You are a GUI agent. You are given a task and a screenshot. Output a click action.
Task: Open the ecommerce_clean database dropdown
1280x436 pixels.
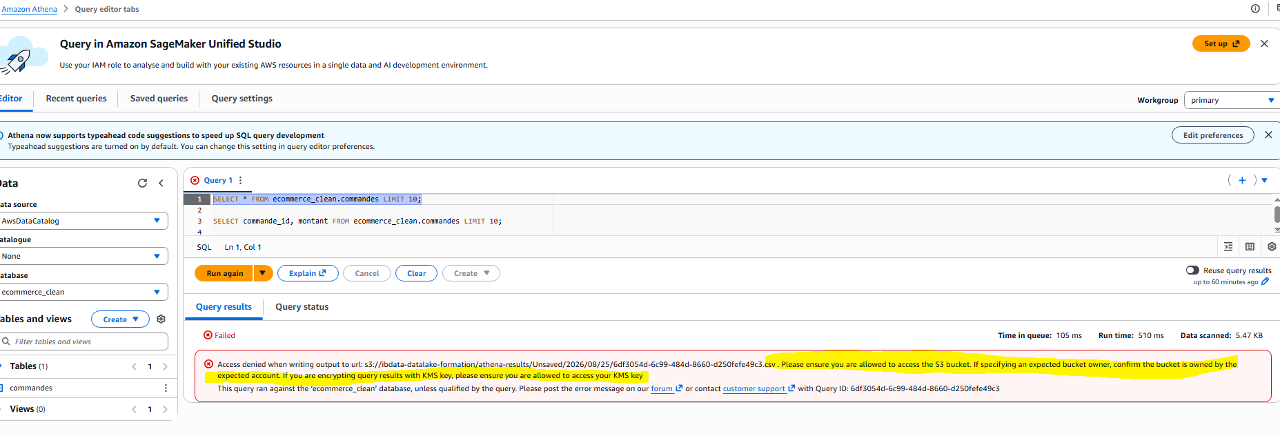[x=83, y=292]
